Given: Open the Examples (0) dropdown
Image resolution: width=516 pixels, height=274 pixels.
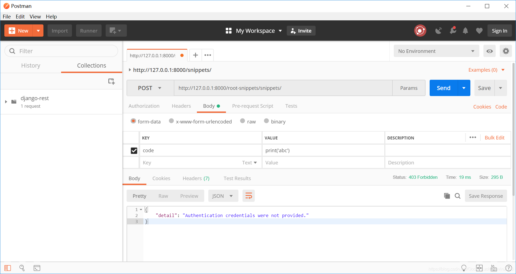Looking at the screenshot, I should click(x=486, y=70).
